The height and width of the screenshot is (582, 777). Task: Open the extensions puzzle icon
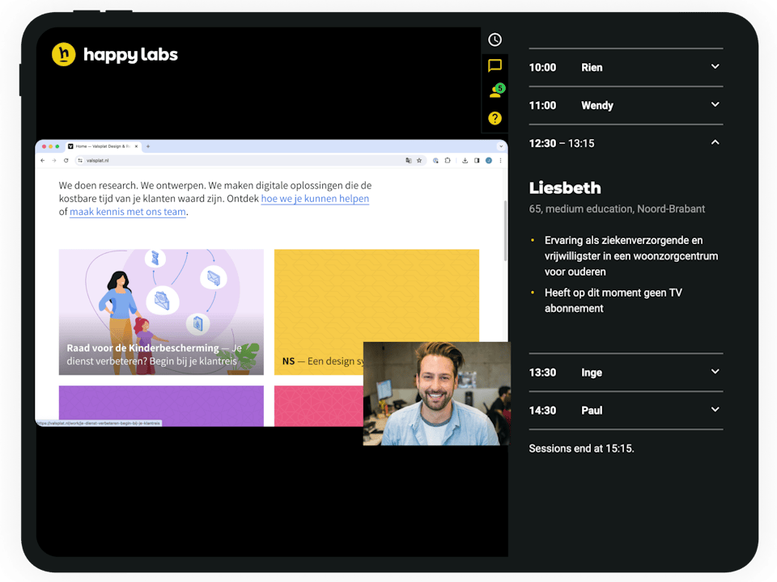click(448, 160)
